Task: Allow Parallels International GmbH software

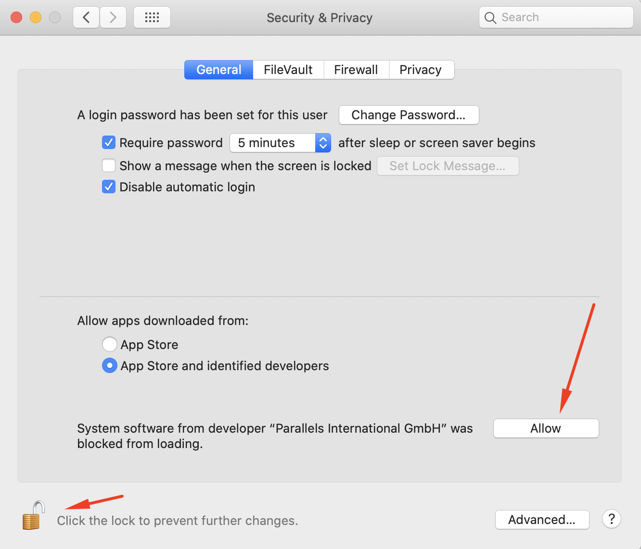Action: click(x=546, y=428)
